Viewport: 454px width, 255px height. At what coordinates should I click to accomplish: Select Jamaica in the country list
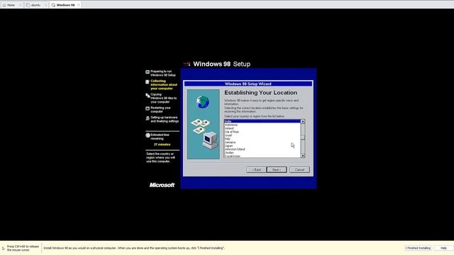click(x=262, y=142)
